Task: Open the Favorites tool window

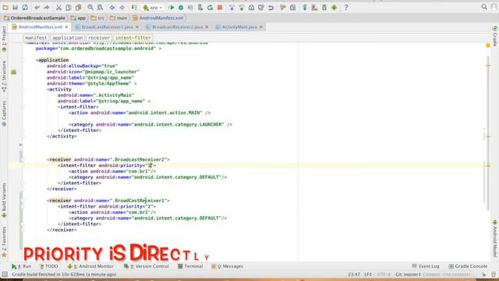Action: point(4,241)
